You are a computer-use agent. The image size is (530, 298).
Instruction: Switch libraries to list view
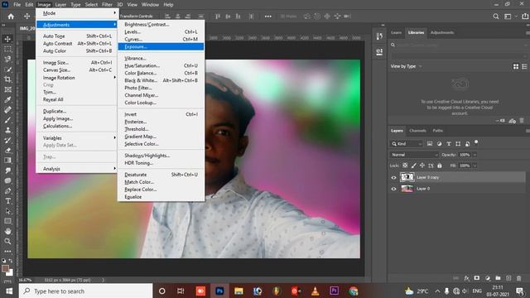pyautogui.click(x=524, y=66)
